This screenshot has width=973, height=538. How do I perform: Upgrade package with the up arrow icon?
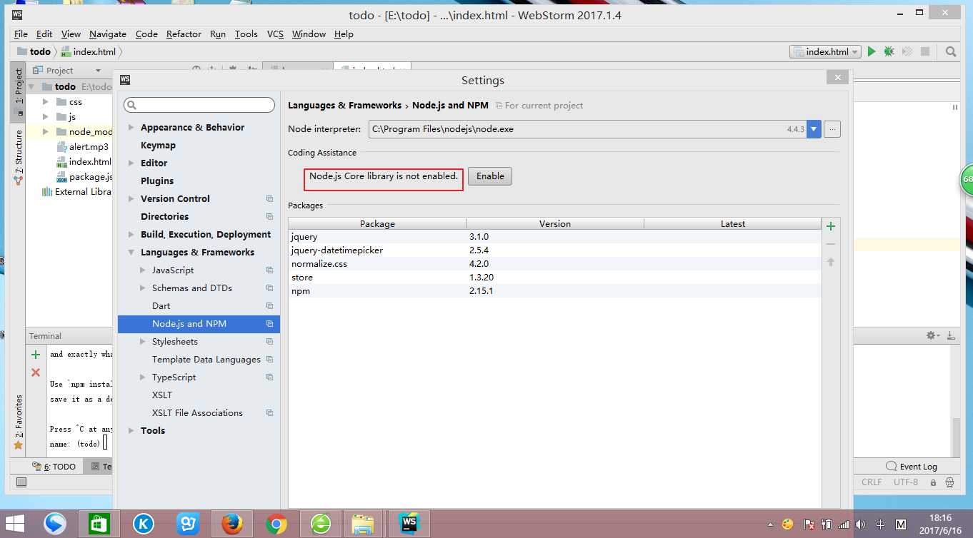[831, 262]
